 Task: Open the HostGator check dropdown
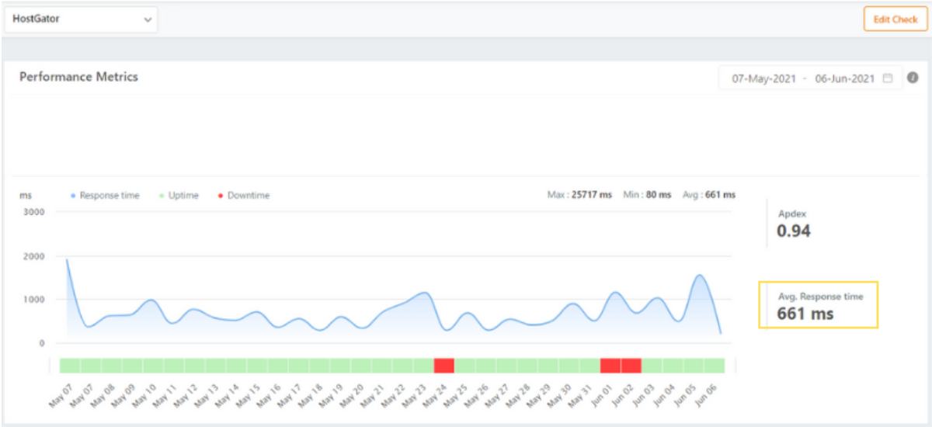coord(81,20)
